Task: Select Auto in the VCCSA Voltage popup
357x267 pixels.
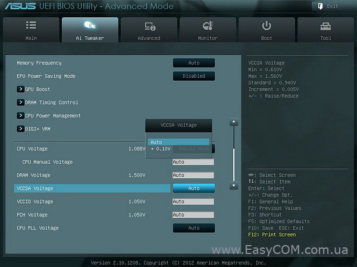Action: [178, 142]
